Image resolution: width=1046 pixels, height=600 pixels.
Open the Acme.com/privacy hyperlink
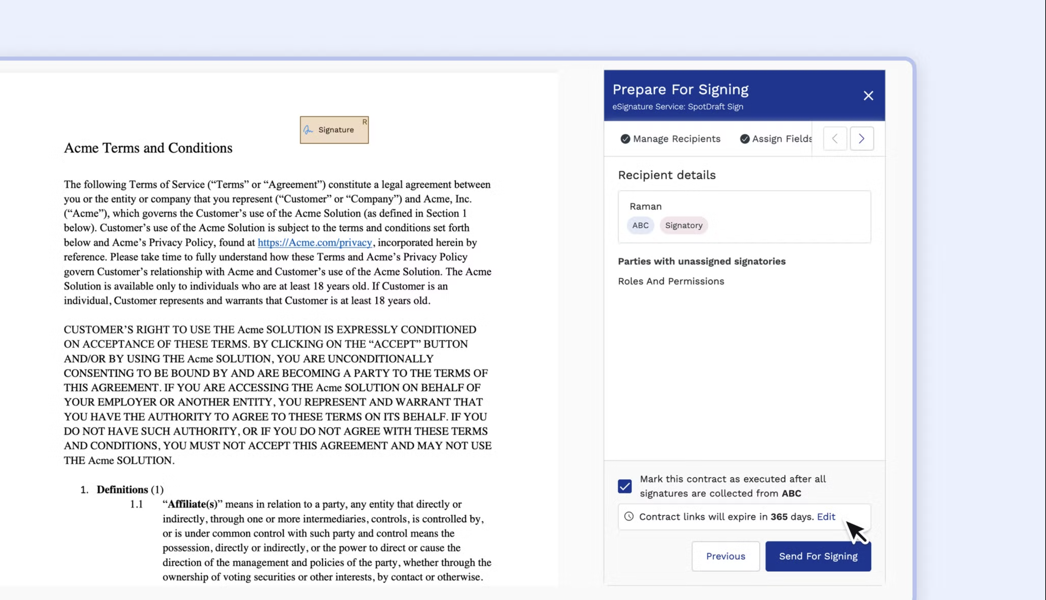click(x=315, y=242)
